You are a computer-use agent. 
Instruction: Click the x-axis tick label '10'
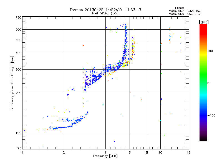160,152
